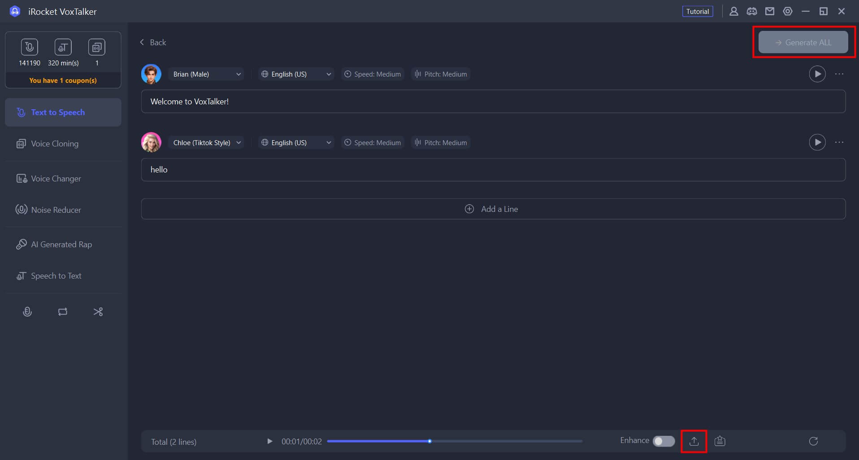Click the iRocket VoxTalker logo

pyautogui.click(x=15, y=11)
